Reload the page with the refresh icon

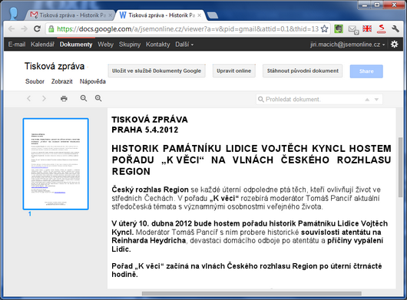tap(37, 29)
